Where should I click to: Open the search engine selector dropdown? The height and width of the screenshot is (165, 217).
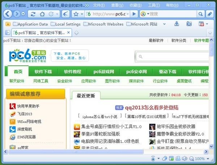147,14
